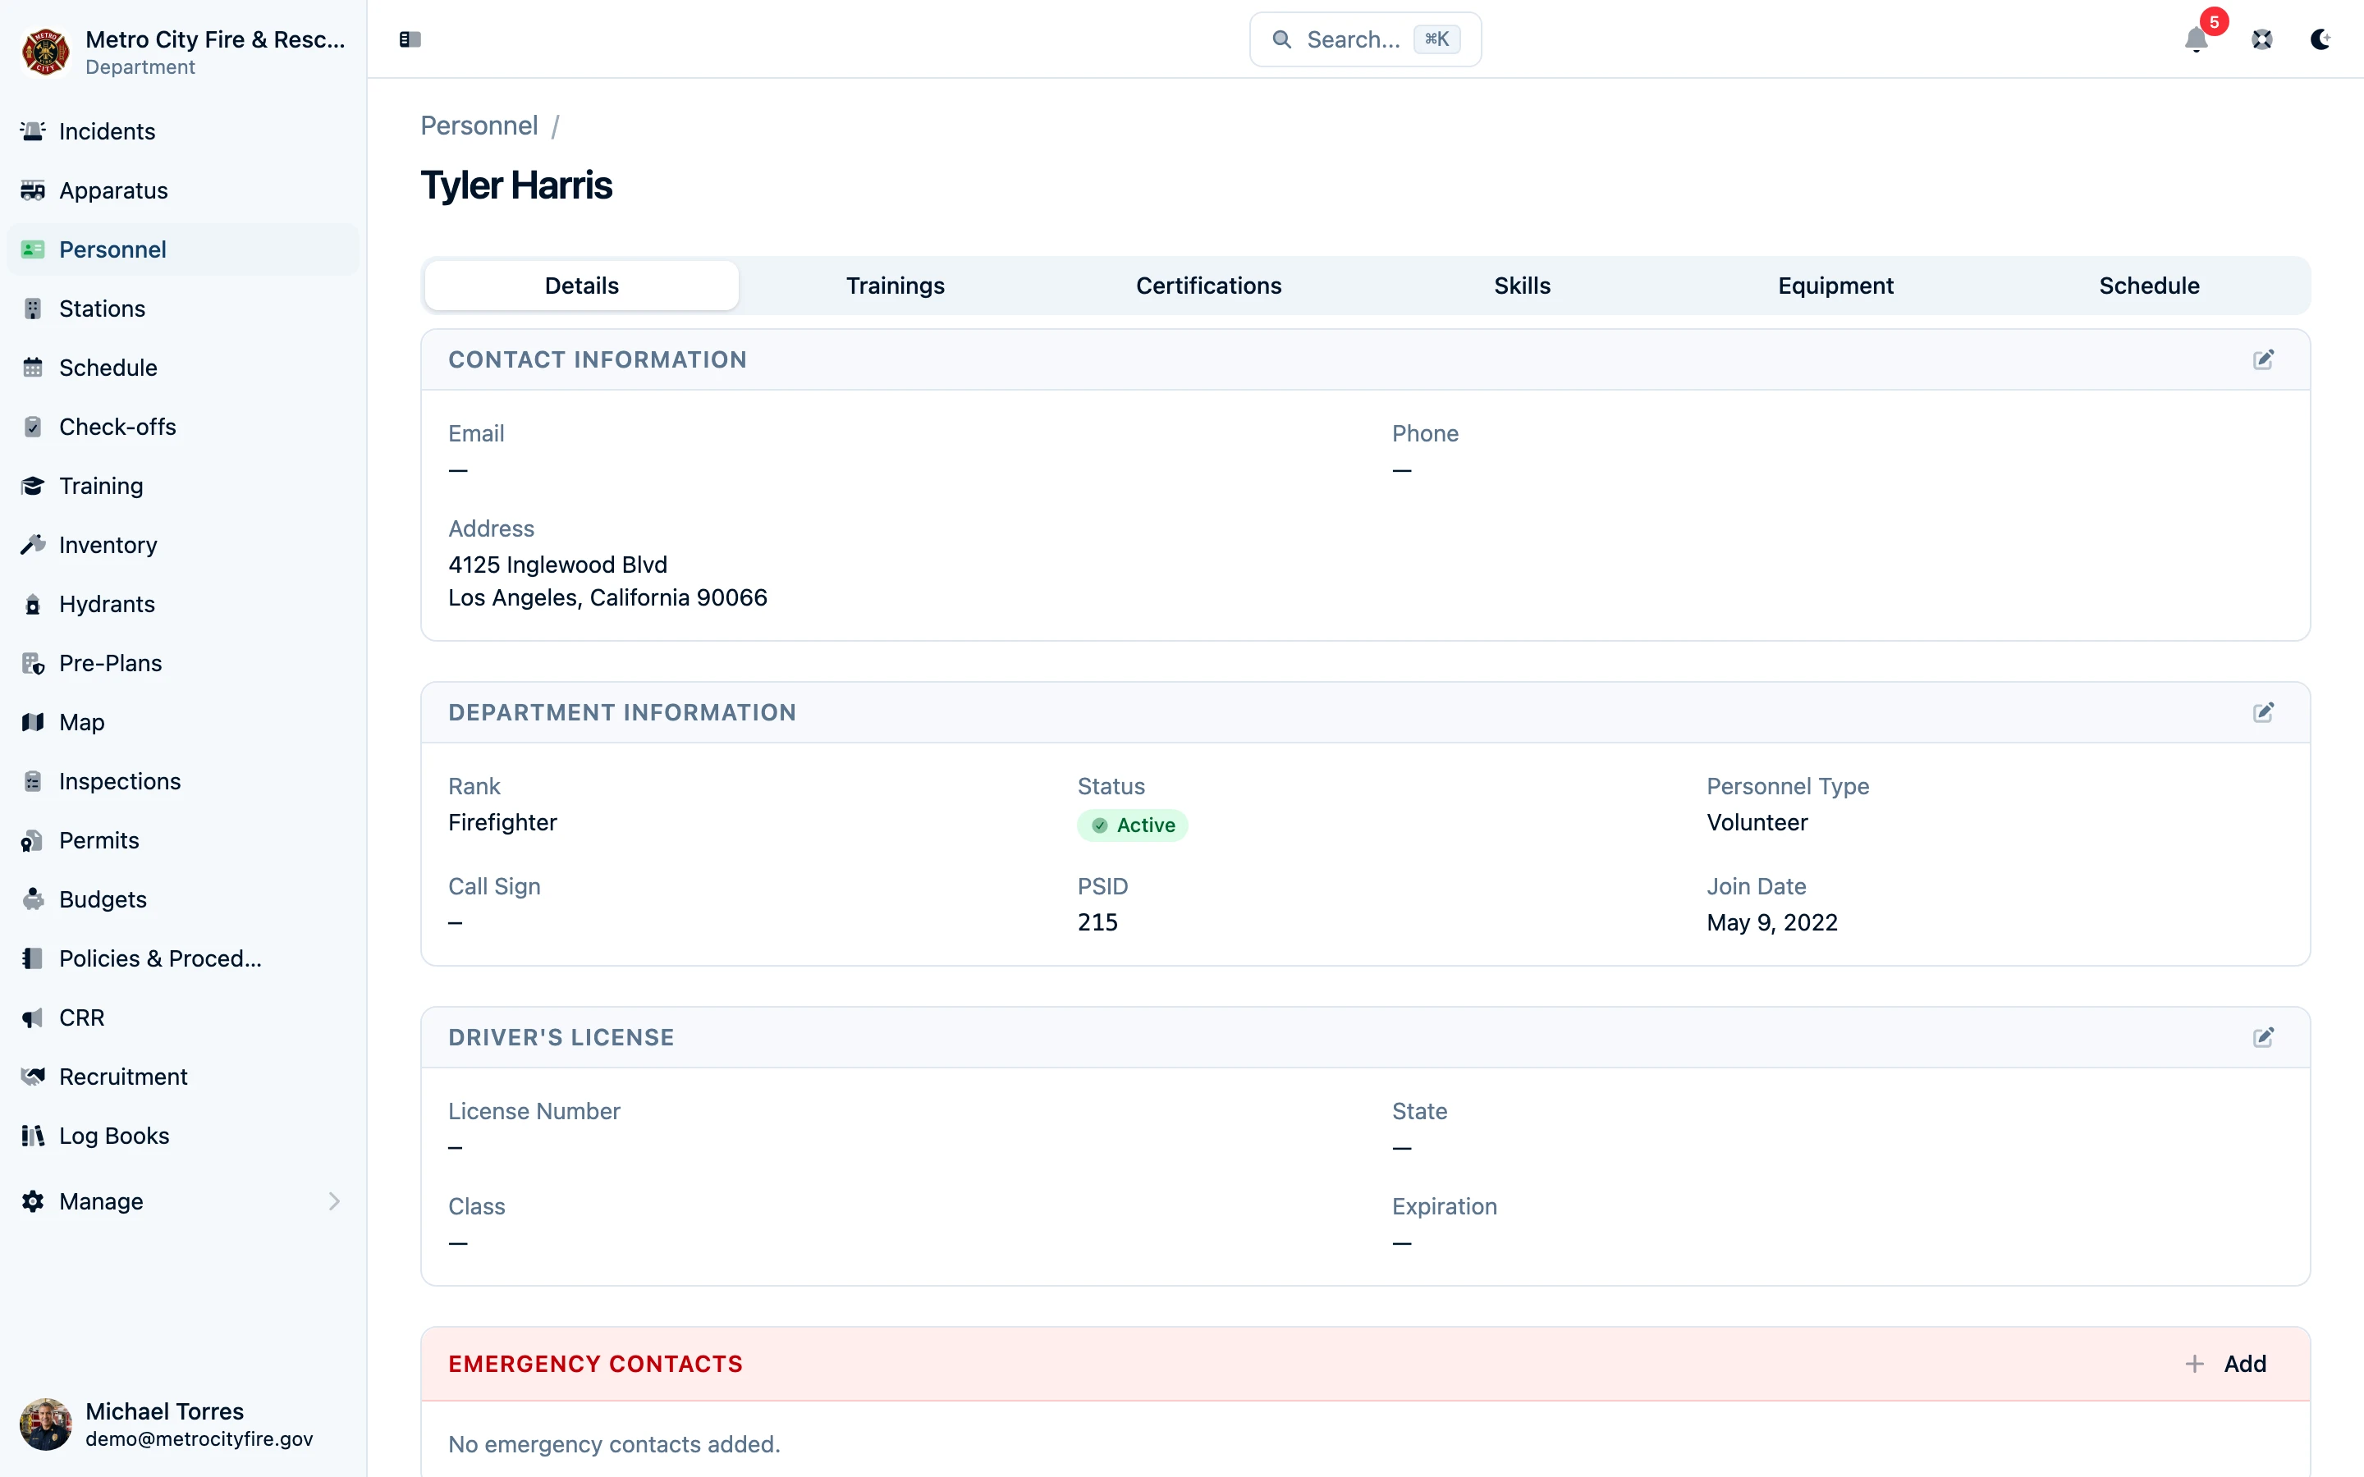This screenshot has height=1477, width=2364.
Task: Click the 'No emergency contacts added.' message
Action: pos(613,1444)
